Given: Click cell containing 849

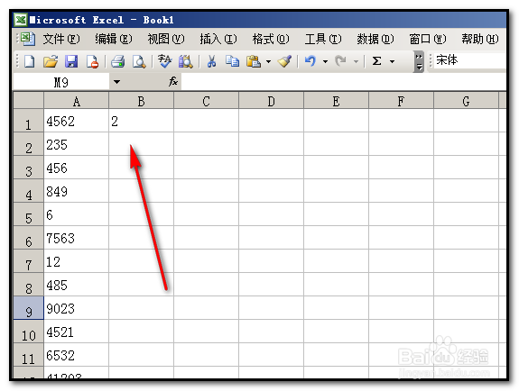Looking at the screenshot, I should click(76, 191).
